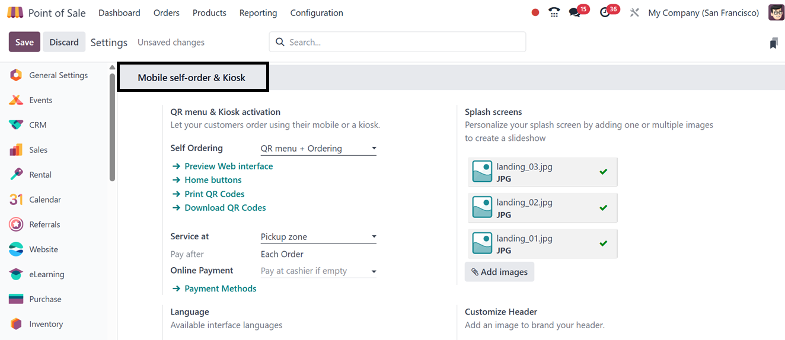Click the Print QR Codes link
Viewport: 785px width, 340px height.
[x=214, y=194]
